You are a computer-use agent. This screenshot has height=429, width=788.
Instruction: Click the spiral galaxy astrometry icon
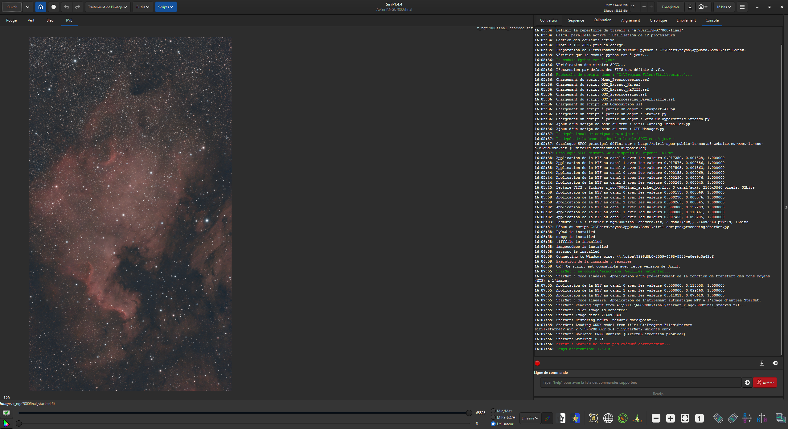(x=593, y=418)
